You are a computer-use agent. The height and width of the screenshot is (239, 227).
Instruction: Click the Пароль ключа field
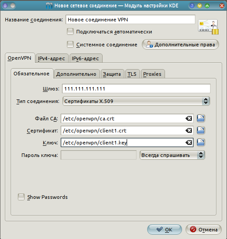(x=99, y=155)
